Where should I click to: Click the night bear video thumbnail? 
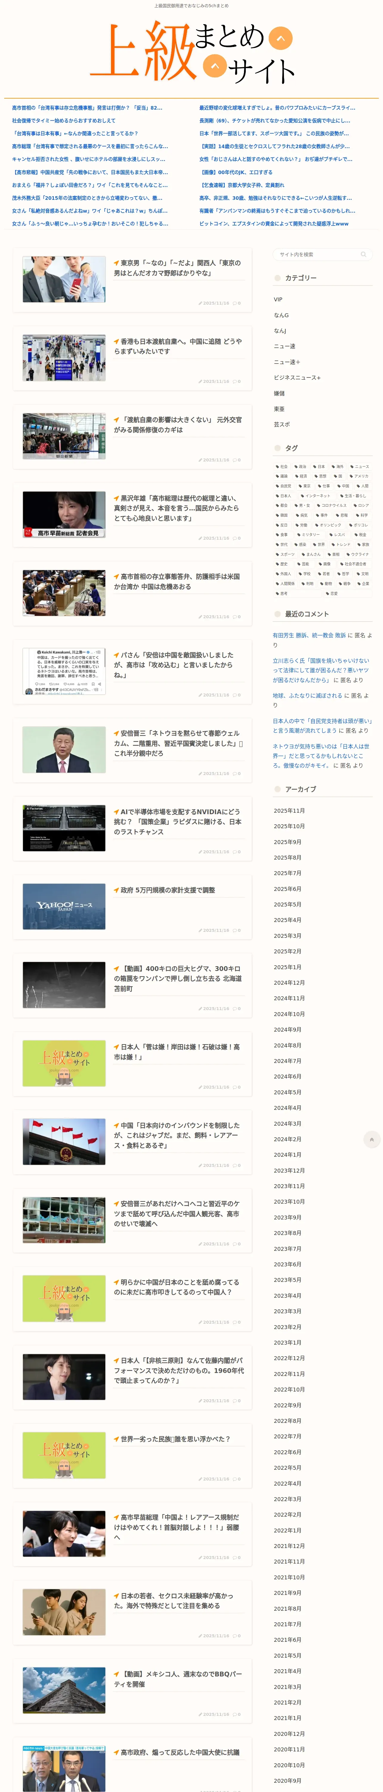[64, 985]
